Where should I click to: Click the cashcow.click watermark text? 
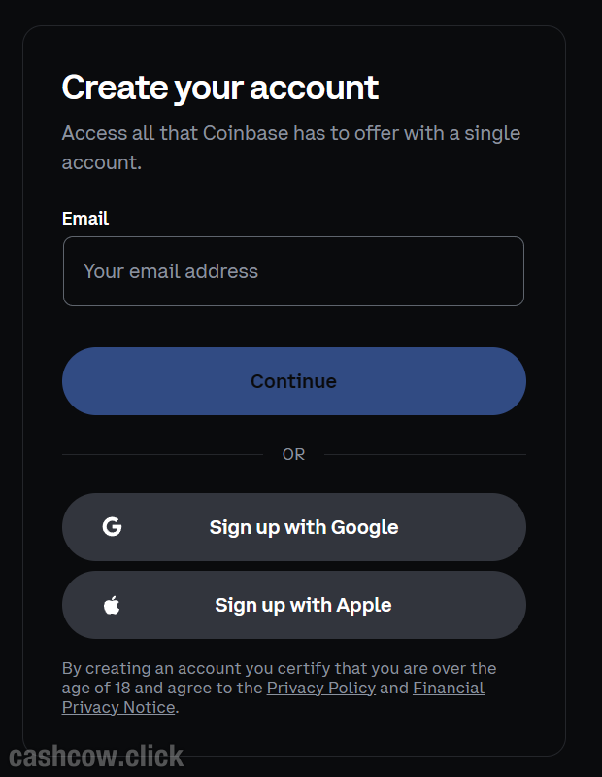(x=96, y=756)
